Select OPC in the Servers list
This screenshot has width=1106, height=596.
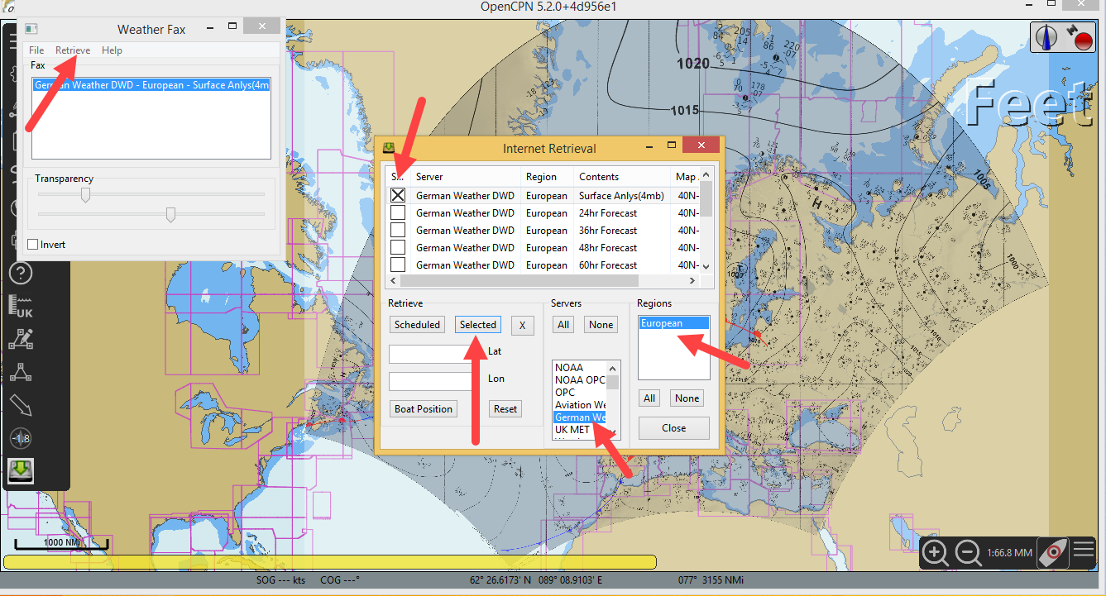(580, 393)
